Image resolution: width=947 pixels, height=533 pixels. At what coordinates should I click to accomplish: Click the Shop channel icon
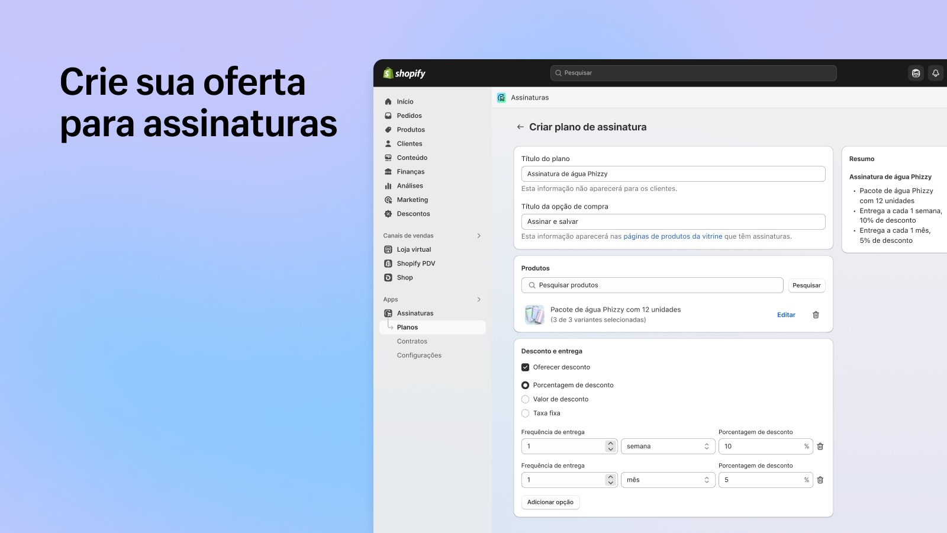pyautogui.click(x=388, y=278)
